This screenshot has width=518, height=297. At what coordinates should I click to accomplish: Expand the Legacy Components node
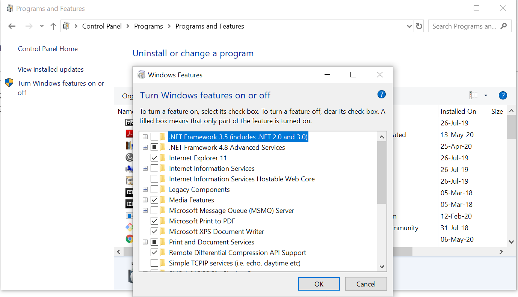pos(145,189)
